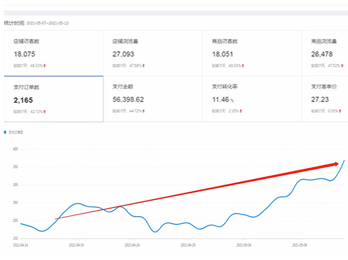The width and height of the screenshot is (348, 260).
Task: Click red up-arrow beside 47.52% change
Action: coord(342,66)
